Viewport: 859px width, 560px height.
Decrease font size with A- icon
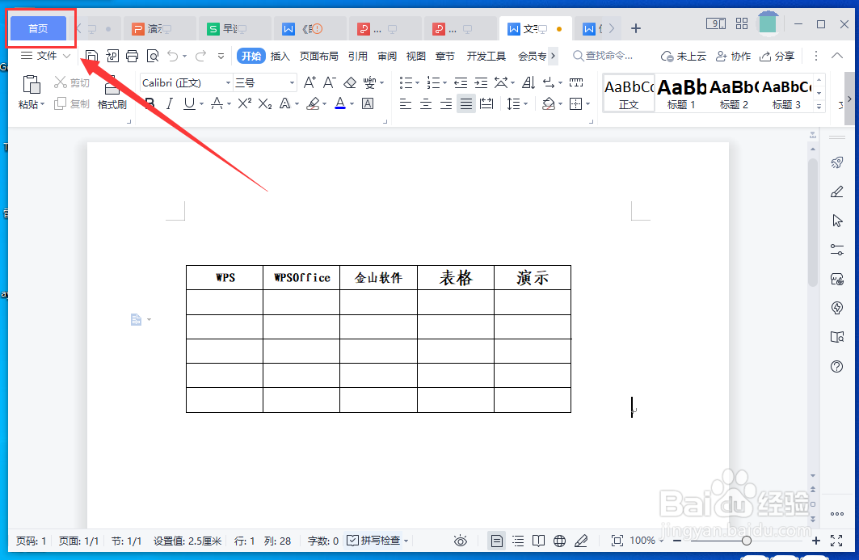tap(329, 82)
